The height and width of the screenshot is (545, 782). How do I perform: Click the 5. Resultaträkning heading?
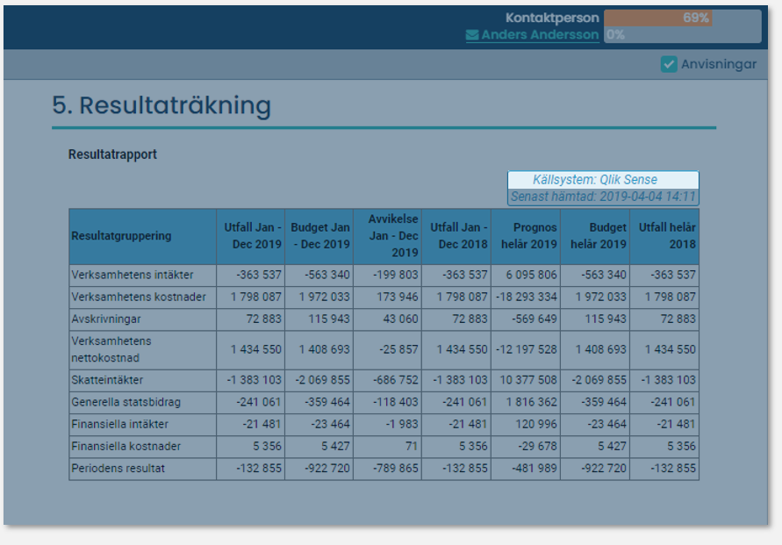coord(161,105)
